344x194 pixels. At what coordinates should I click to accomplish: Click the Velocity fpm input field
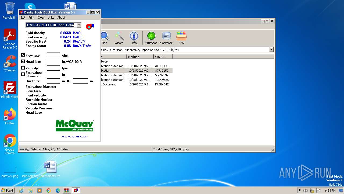[53, 68]
